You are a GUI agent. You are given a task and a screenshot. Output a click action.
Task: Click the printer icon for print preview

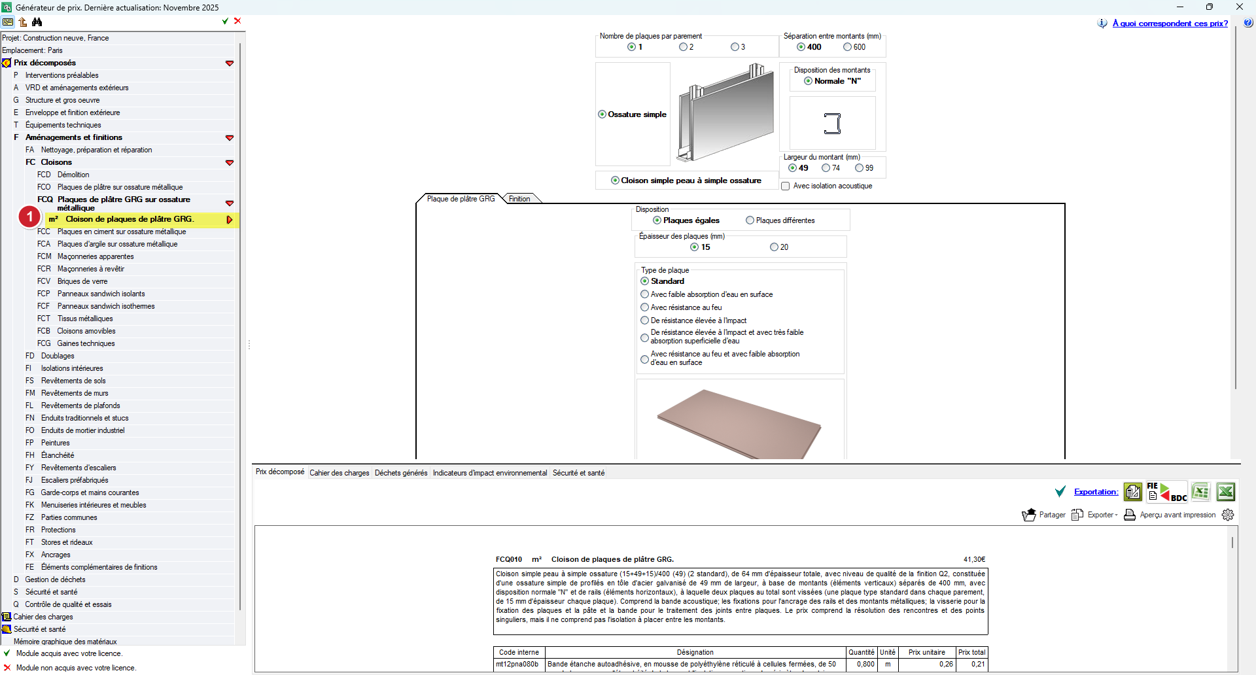click(x=1130, y=515)
